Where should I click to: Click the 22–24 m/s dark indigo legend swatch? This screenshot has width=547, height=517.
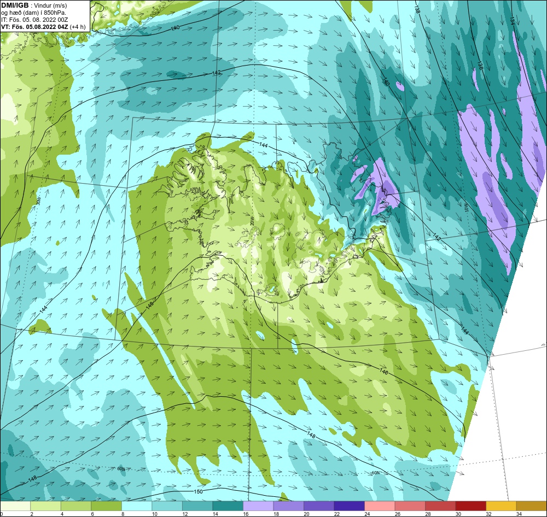coord(349,506)
